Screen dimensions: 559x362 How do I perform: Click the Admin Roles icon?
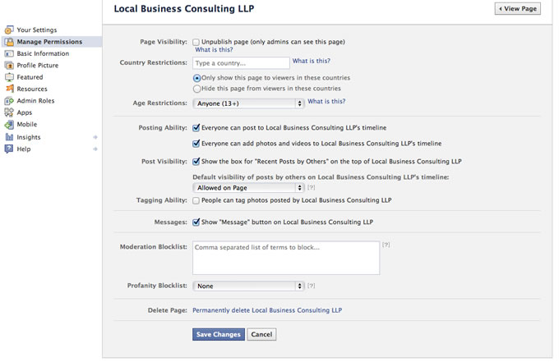[x=9, y=101]
